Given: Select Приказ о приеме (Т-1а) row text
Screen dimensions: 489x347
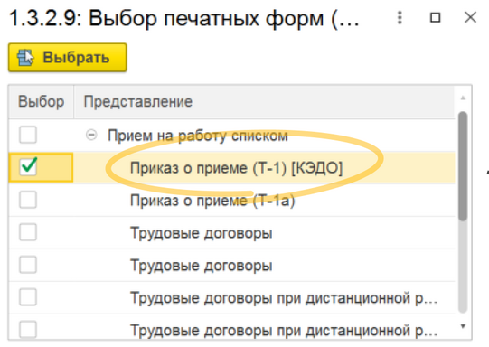Looking at the screenshot, I should tap(212, 201).
